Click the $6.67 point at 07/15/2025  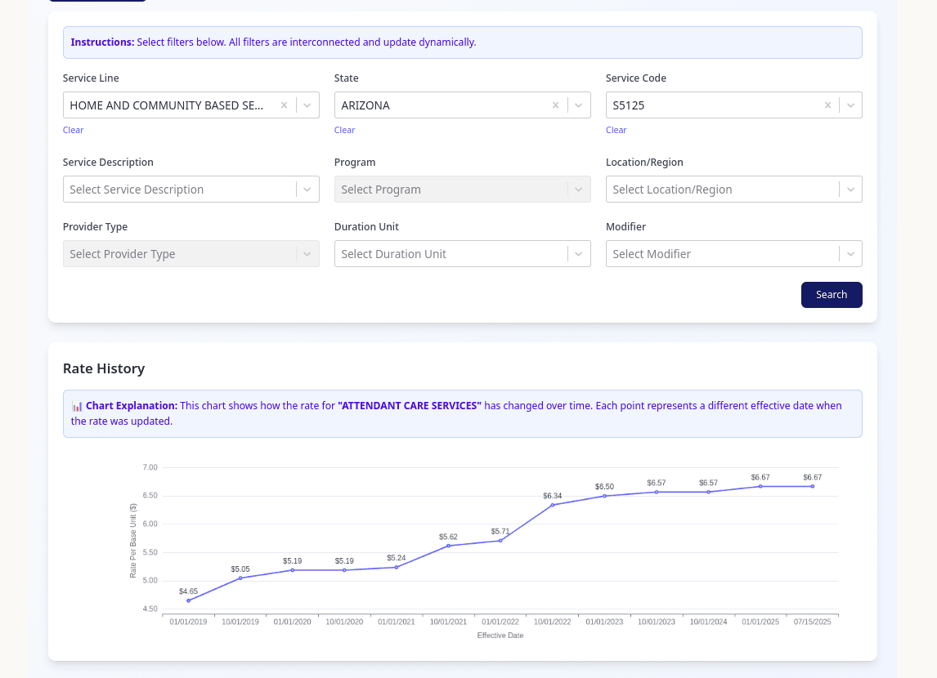click(x=813, y=486)
